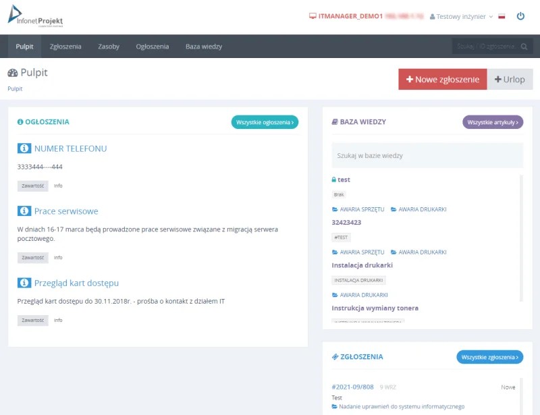
Task: View Wszystkie zgłoszenia
Action: (489, 357)
